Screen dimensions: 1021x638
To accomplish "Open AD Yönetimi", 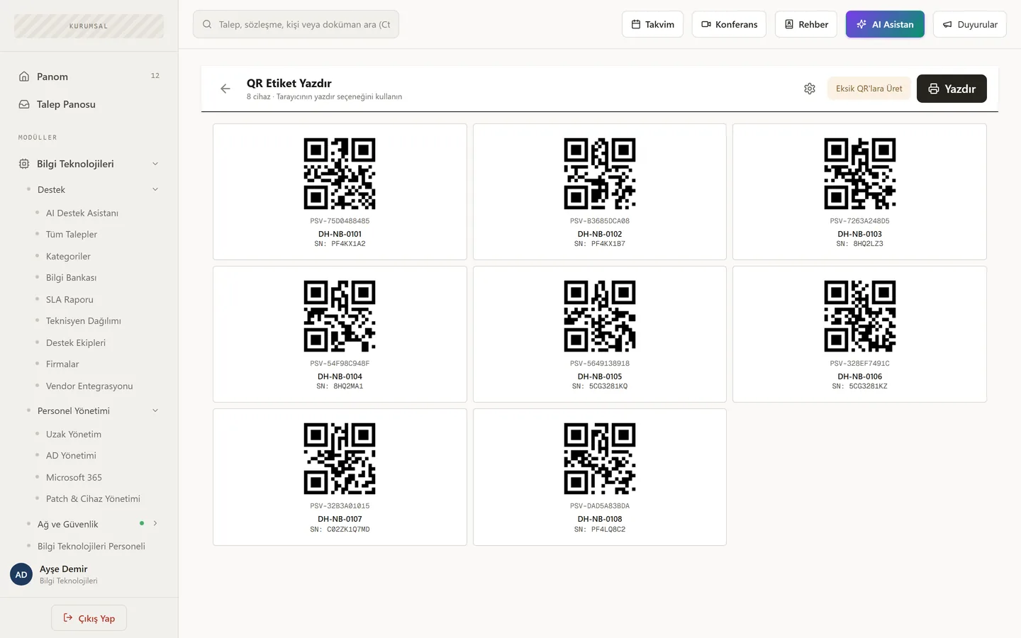I will 71,456.
